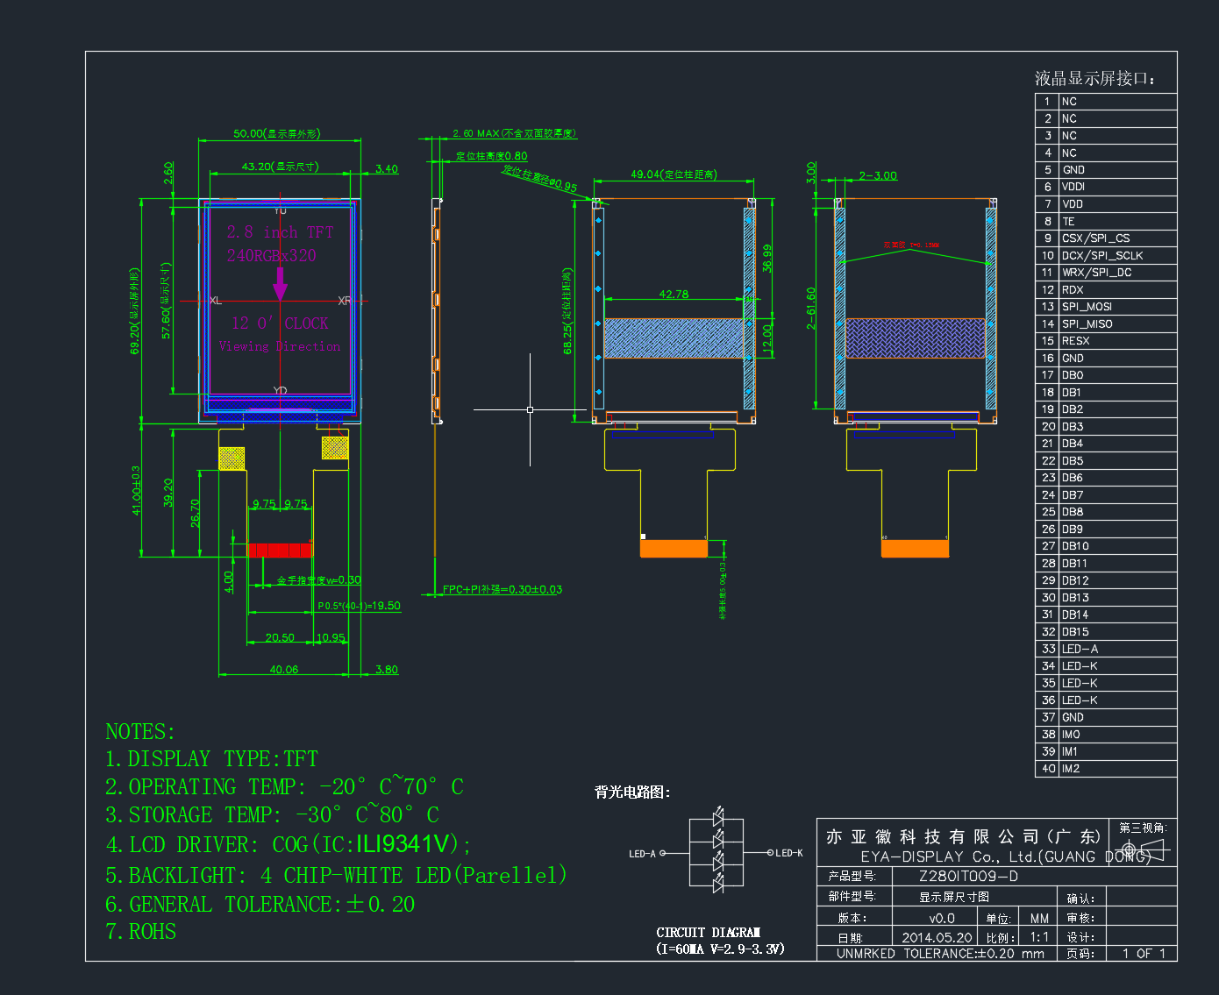
Task: Select the 240RGBx320 resolution text
Action: coord(272,255)
